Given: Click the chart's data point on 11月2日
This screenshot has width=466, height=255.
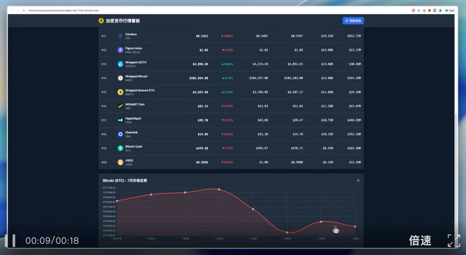Looking at the screenshot, I should click(185, 192).
